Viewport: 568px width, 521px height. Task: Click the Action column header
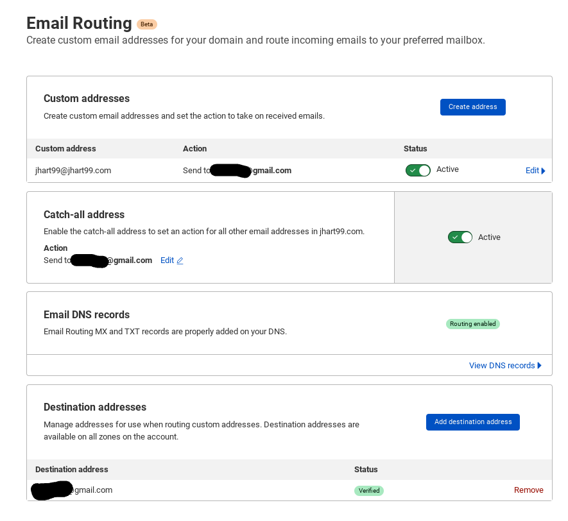194,149
